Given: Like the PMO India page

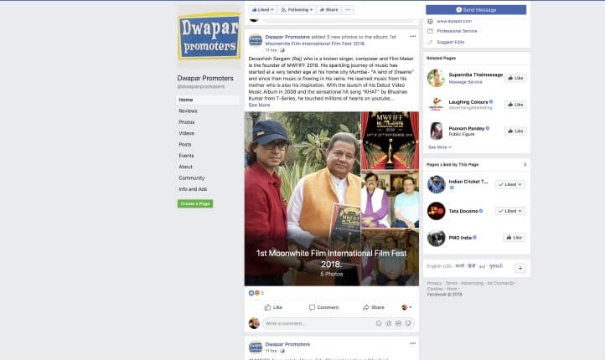Looking at the screenshot, I should click(x=514, y=238).
